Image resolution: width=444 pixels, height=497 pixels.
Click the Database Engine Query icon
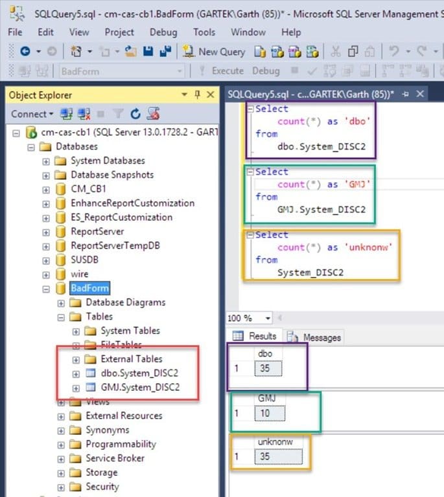click(260, 51)
